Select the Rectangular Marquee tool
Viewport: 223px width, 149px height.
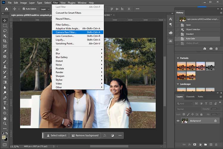coord(5,26)
